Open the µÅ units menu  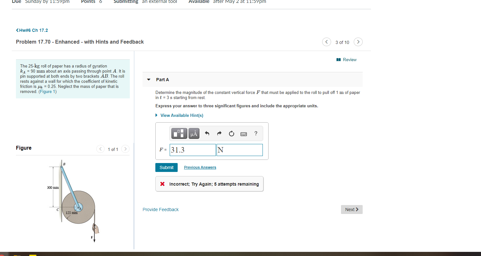click(x=193, y=133)
